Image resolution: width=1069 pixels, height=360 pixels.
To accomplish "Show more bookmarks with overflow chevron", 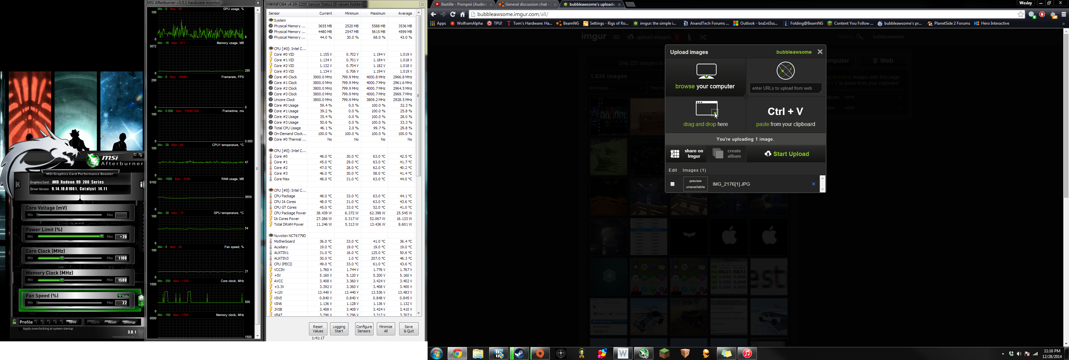I will (x=1063, y=24).
